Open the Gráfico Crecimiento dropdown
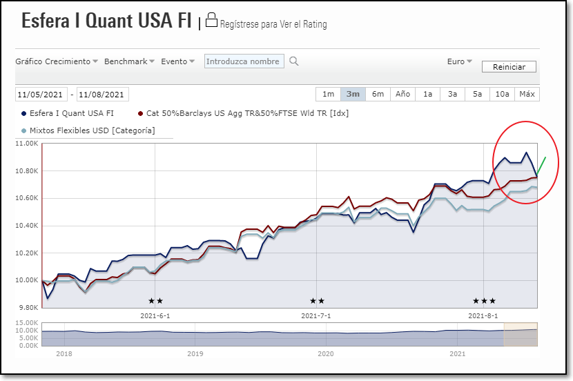573x381 pixels. point(57,61)
